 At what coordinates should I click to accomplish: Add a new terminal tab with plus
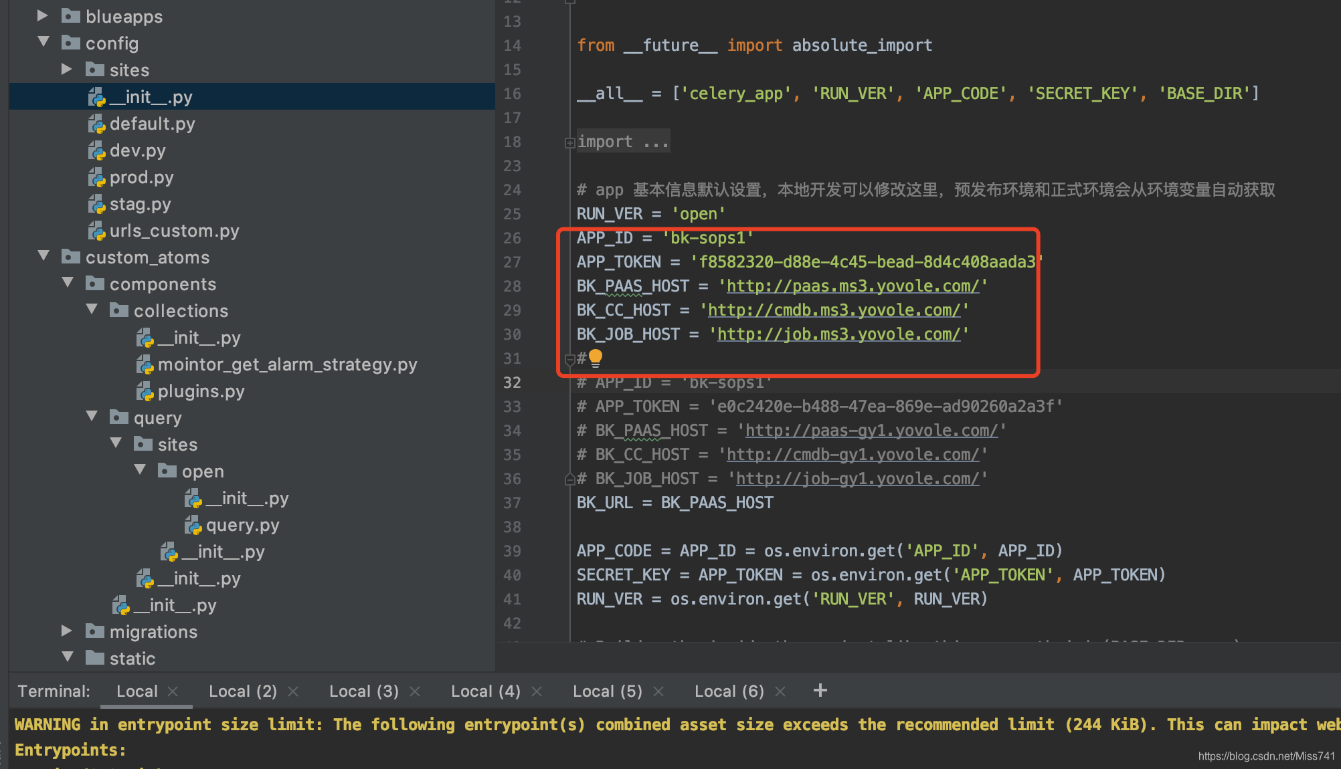[820, 690]
